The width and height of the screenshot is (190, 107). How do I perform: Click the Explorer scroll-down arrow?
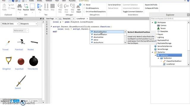point(189,64)
